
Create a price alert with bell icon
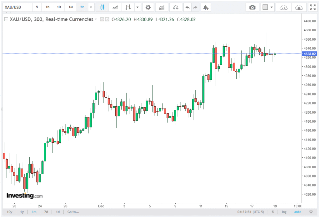tap(205, 7)
